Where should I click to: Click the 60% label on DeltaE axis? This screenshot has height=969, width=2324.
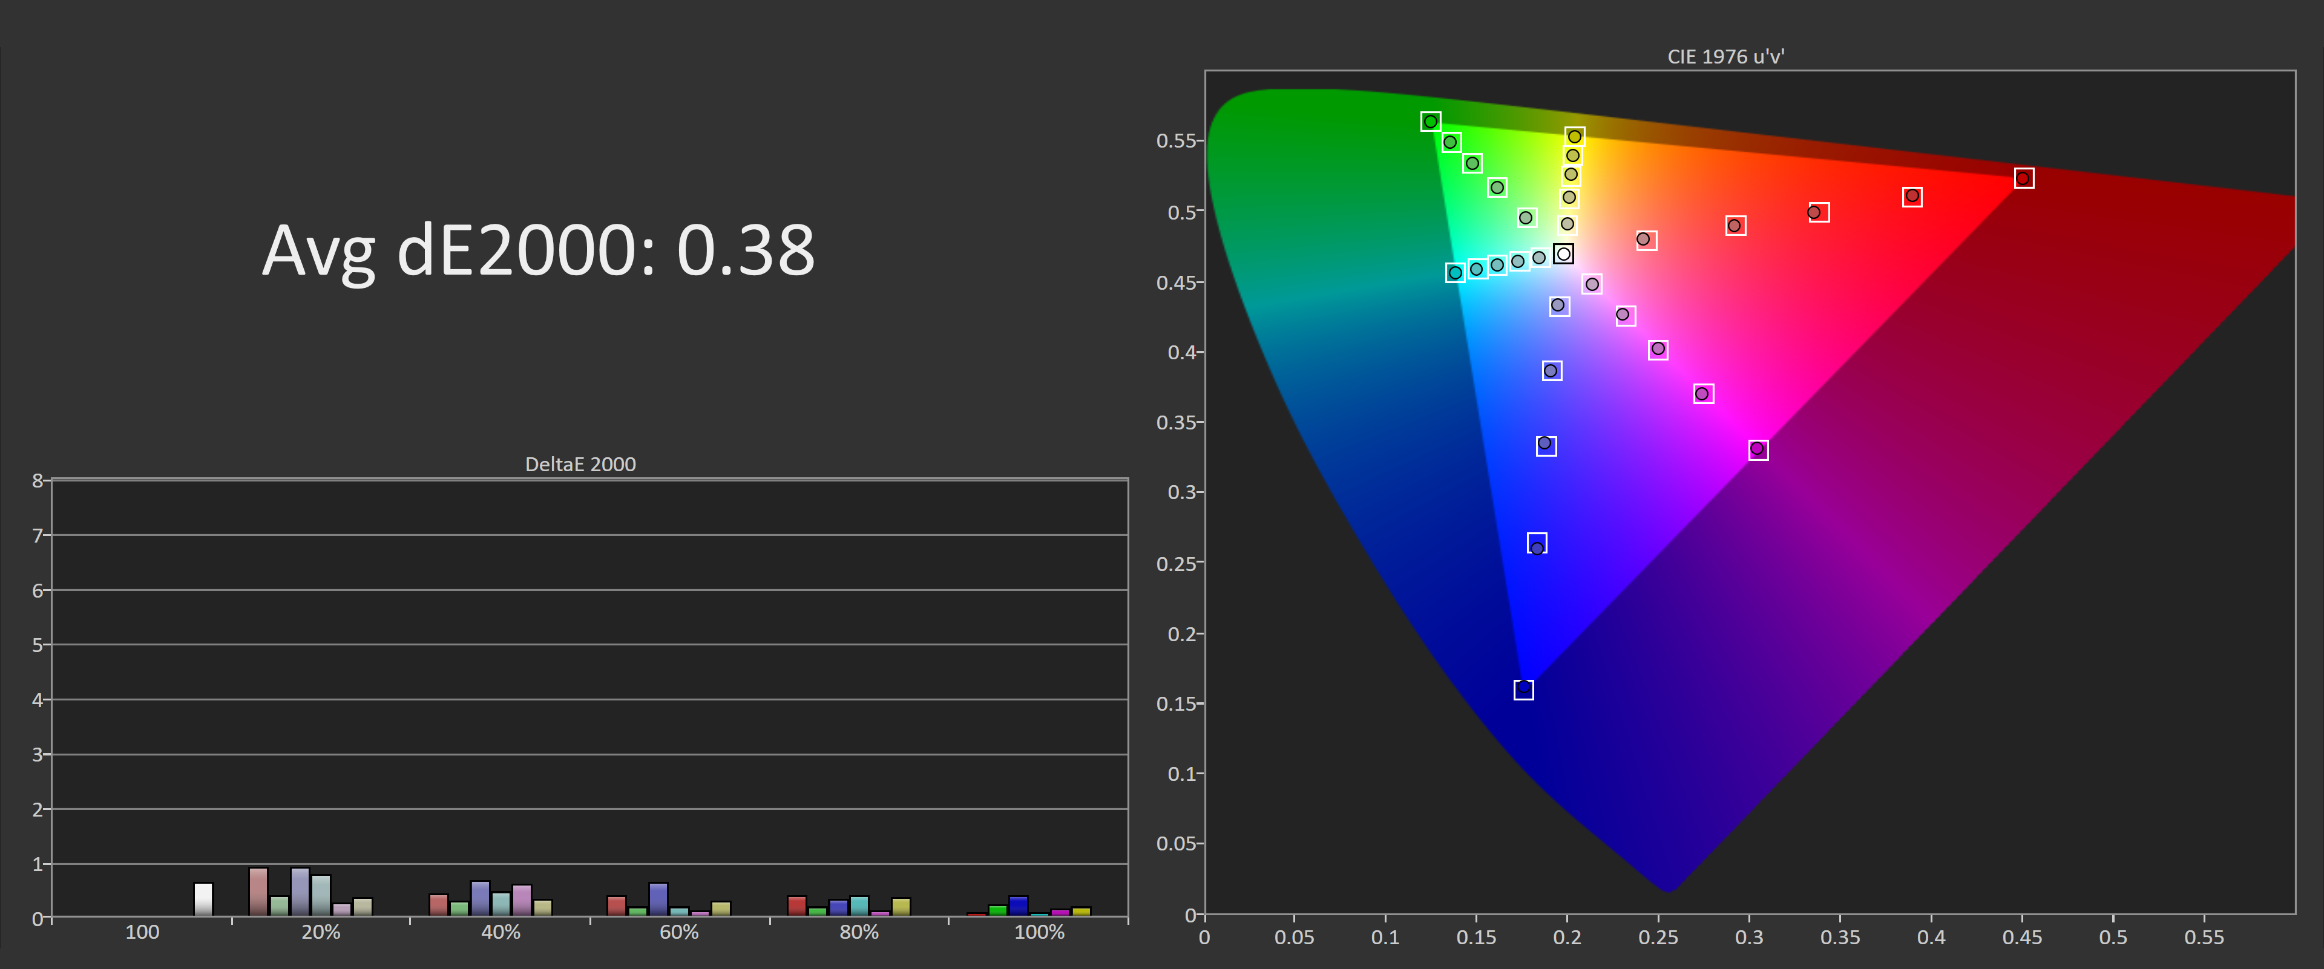click(678, 932)
